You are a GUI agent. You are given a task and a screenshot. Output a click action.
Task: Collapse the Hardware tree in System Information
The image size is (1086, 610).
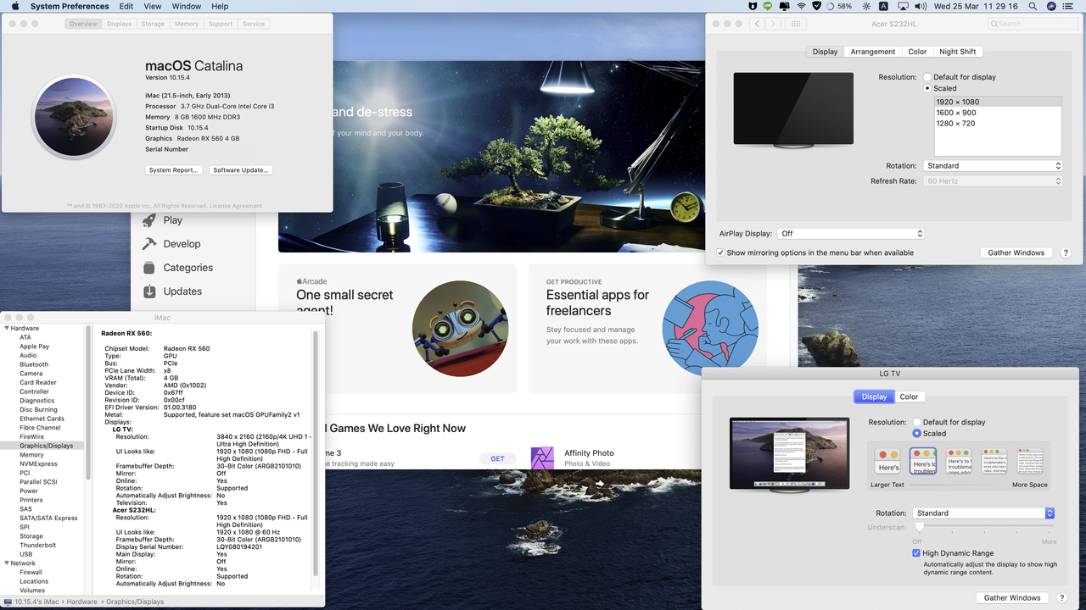pyautogui.click(x=7, y=328)
